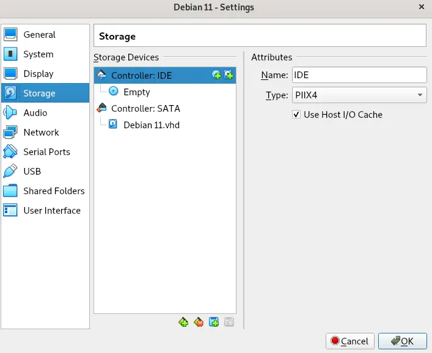Image resolution: width=432 pixels, height=353 pixels.
Task: Open the System settings category
Action: pos(45,54)
